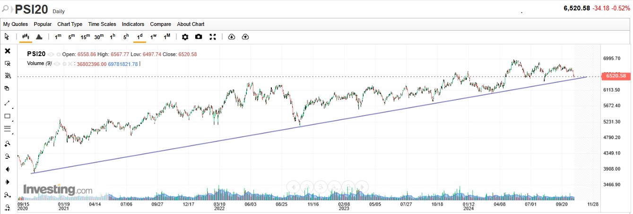This screenshot has width=633, height=214.
Task: Remove the Volume indicator with X button
Action: pos(69,64)
